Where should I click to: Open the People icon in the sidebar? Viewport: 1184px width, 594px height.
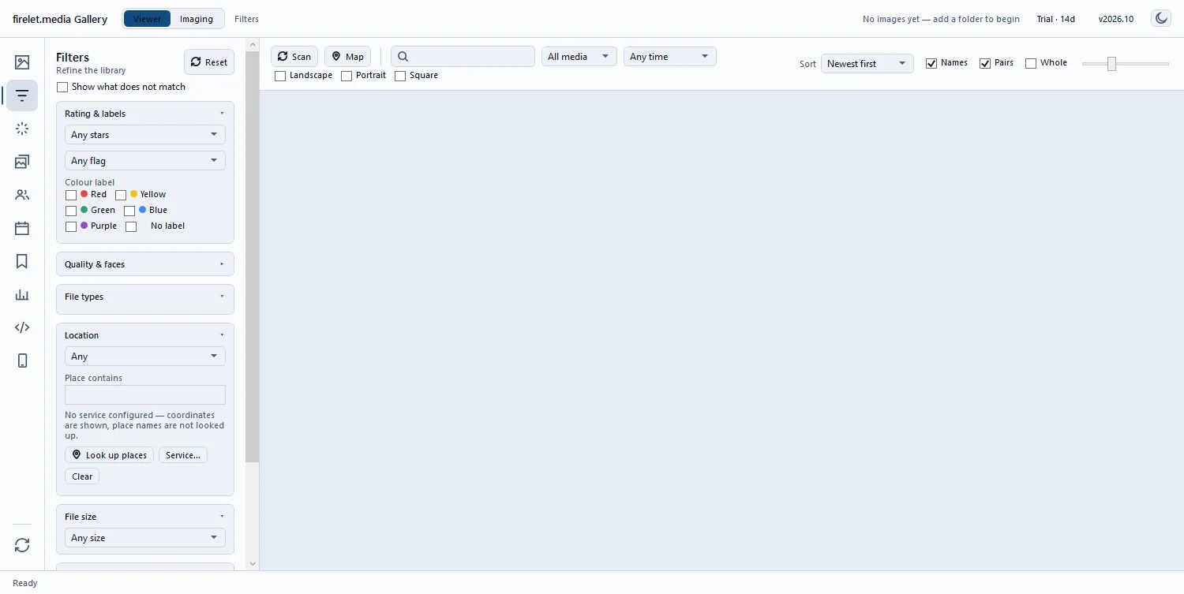pos(22,195)
